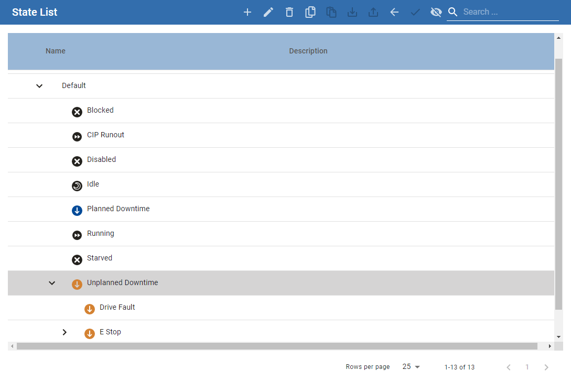Toggle the hidden items eye icon
Screen dimensions: 571x392
pyautogui.click(x=436, y=12)
